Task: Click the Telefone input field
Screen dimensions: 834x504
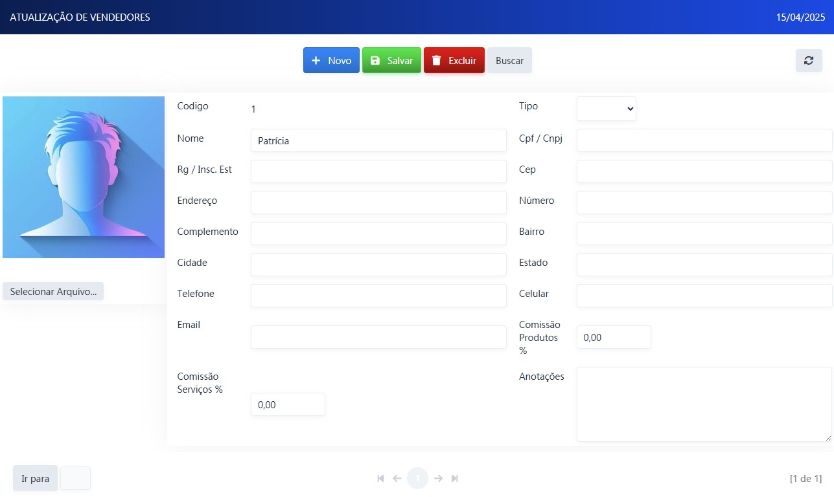Action: (x=378, y=296)
